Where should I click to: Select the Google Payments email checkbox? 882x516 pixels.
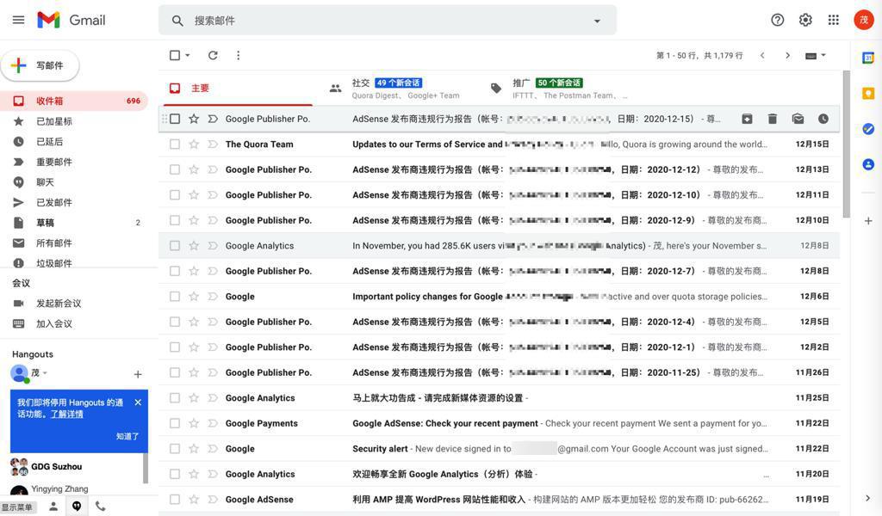pos(175,423)
